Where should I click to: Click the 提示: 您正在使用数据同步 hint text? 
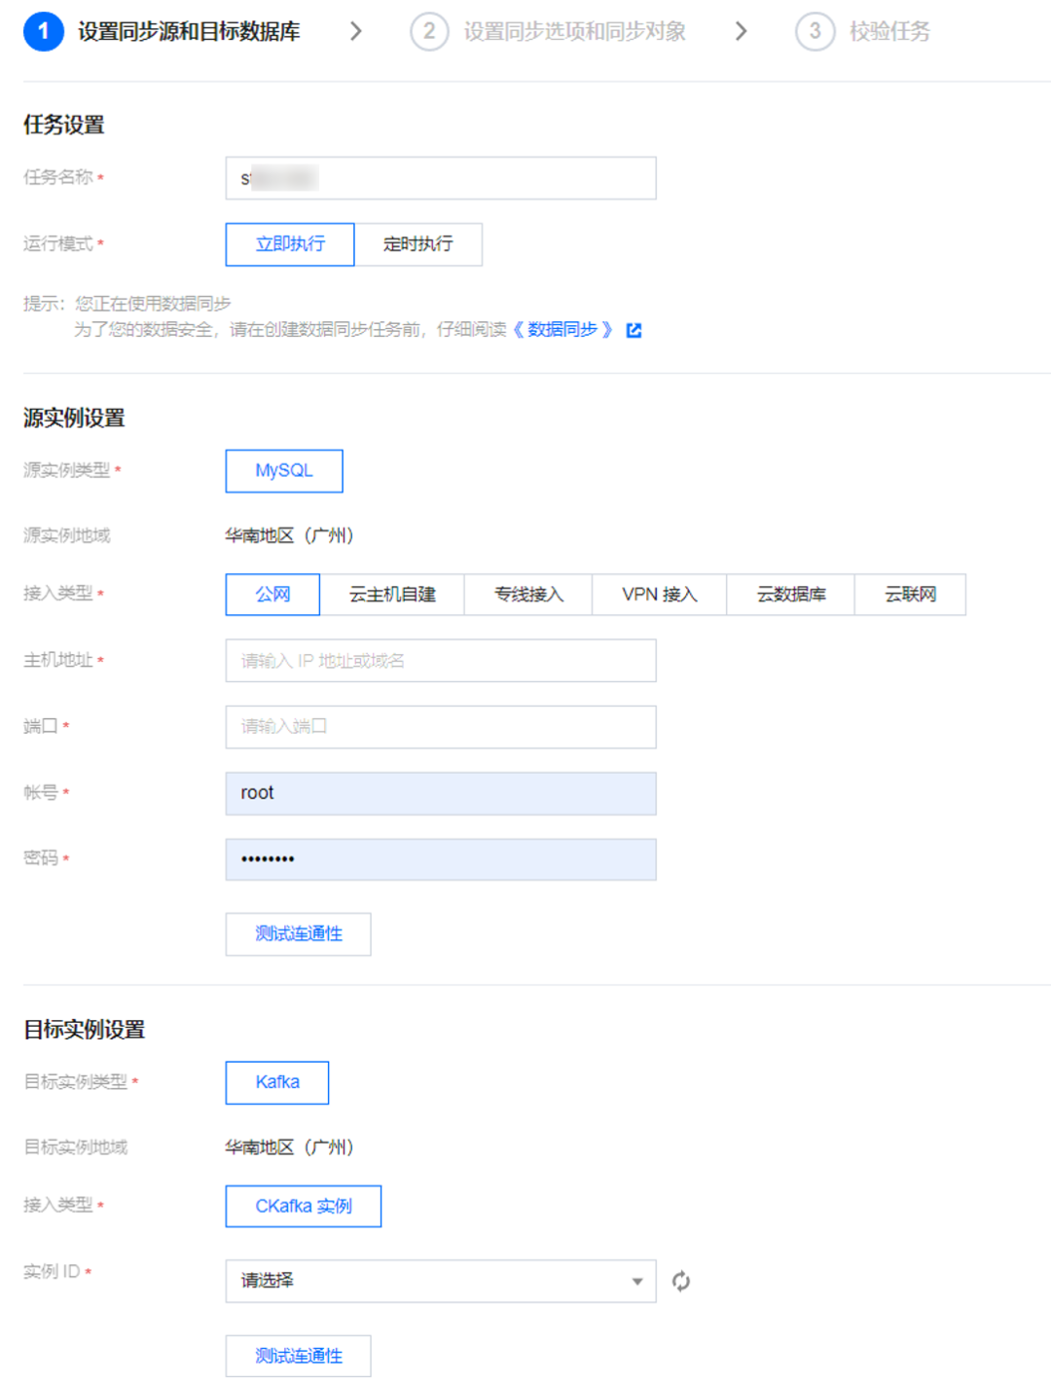tap(127, 304)
